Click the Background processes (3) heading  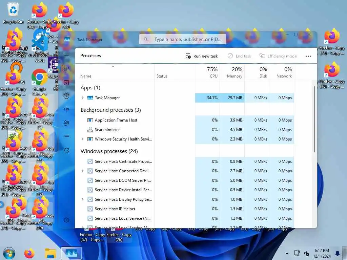[111, 110]
